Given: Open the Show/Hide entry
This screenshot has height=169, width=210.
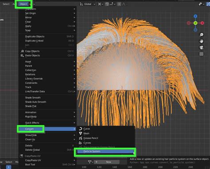Looking at the screenshot, I should [47, 135].
